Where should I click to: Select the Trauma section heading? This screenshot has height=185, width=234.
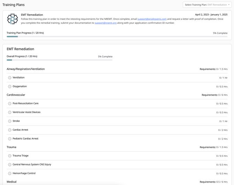11,147
